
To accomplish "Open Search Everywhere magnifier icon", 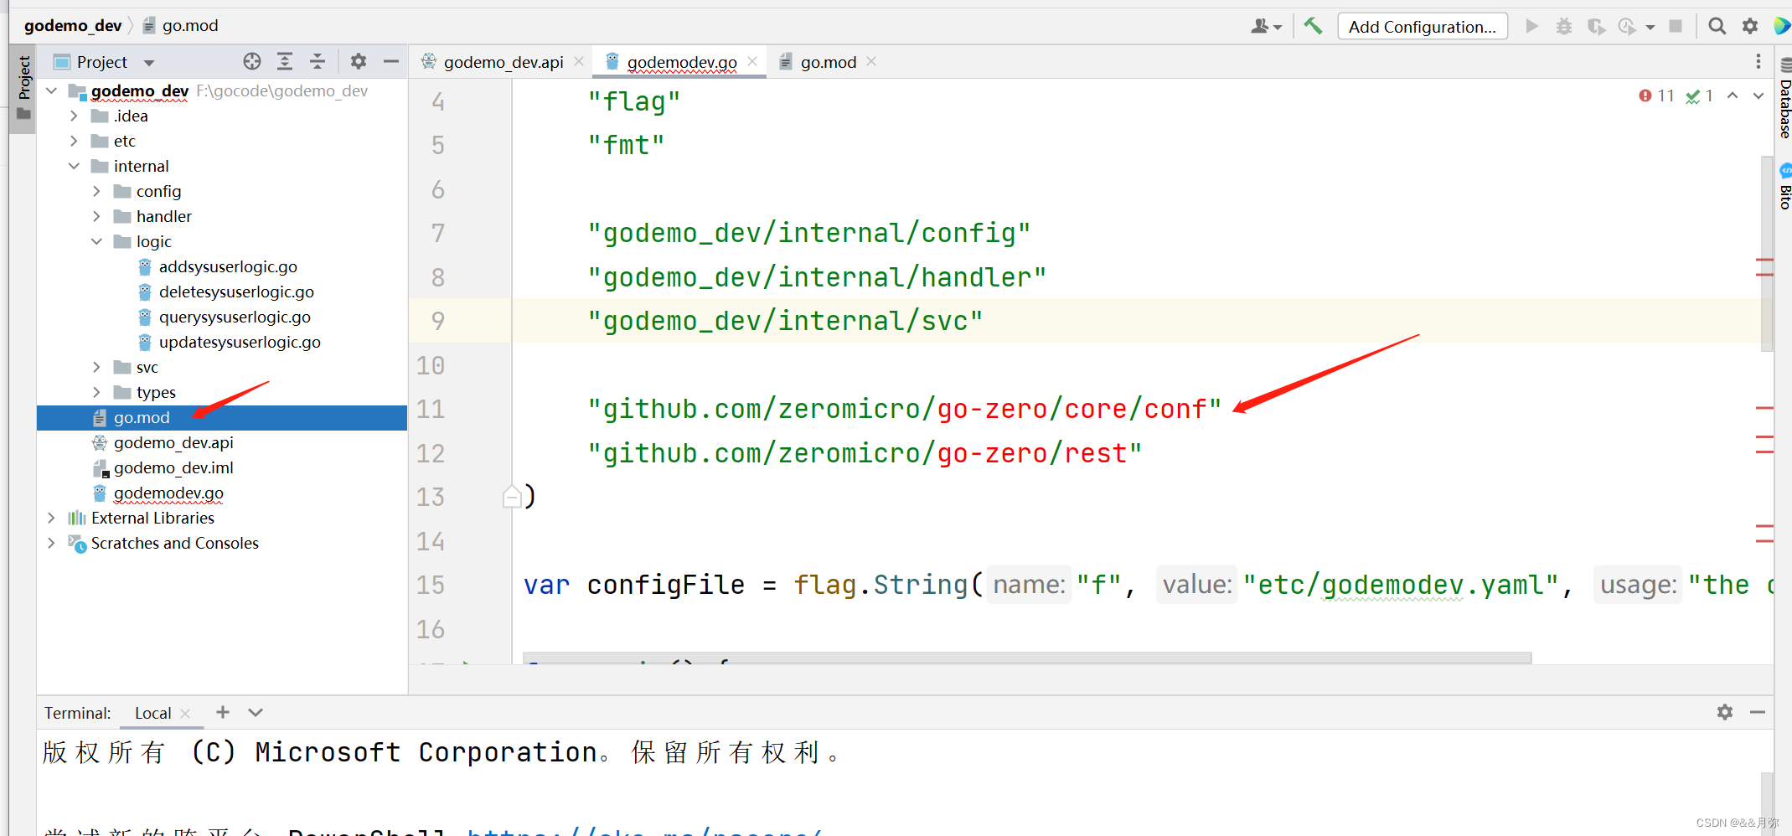I will [x=1717, y=26].
